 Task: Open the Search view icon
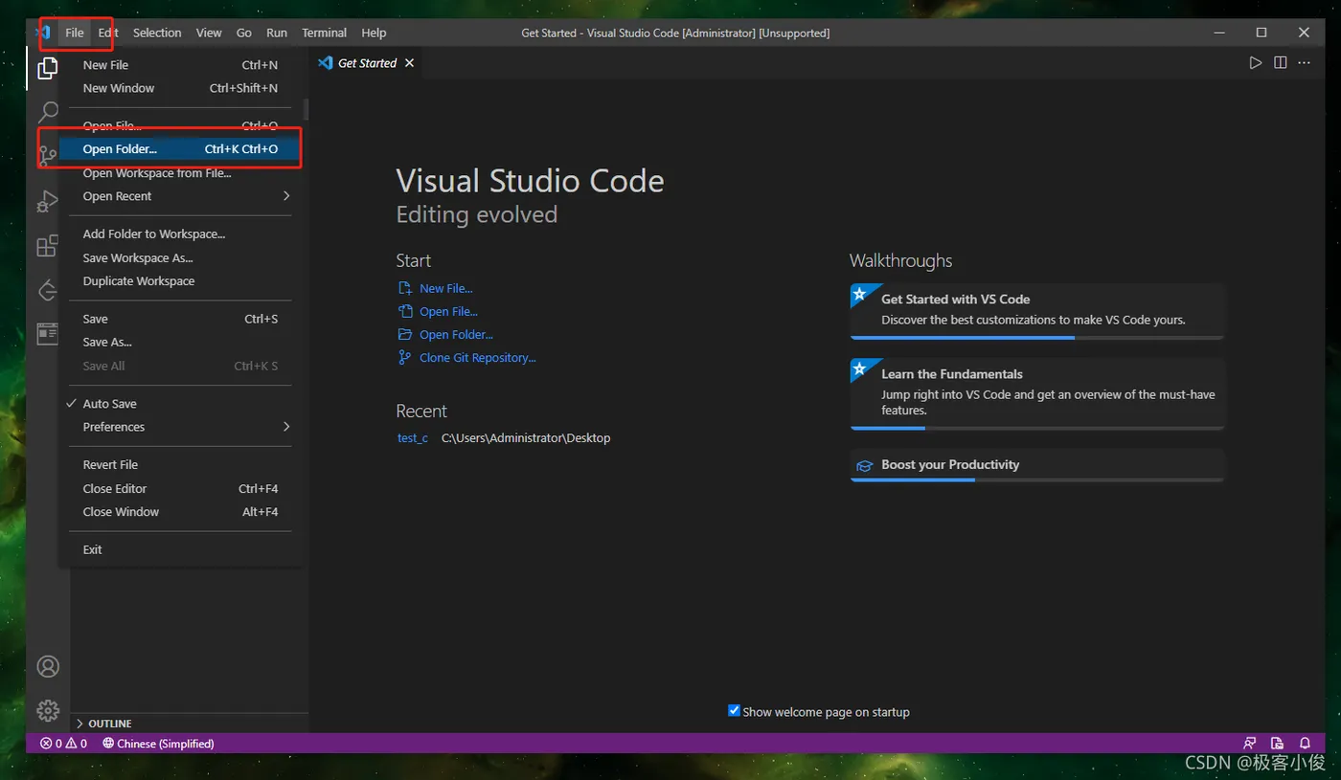point(47,113)
